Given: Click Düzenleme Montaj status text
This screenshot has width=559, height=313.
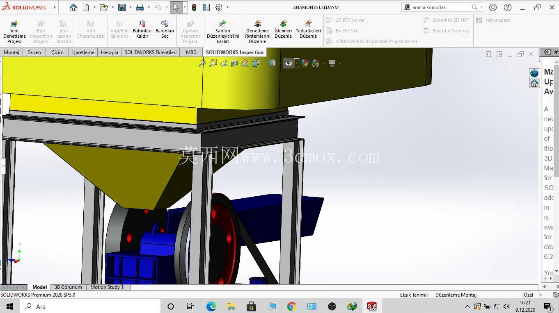Looking at the screenshot, I should 456,295.
